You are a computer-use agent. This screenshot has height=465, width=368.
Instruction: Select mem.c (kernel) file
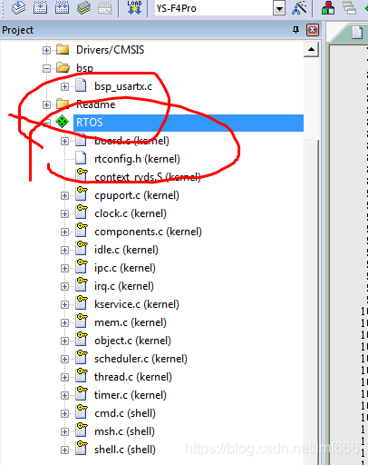(x=131, y=322)
